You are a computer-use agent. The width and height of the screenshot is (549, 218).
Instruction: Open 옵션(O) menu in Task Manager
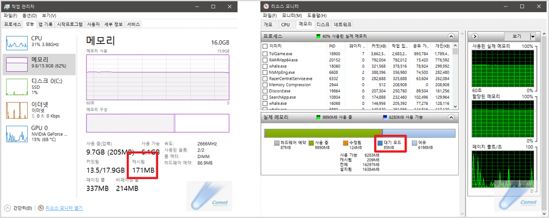point(29,16)
